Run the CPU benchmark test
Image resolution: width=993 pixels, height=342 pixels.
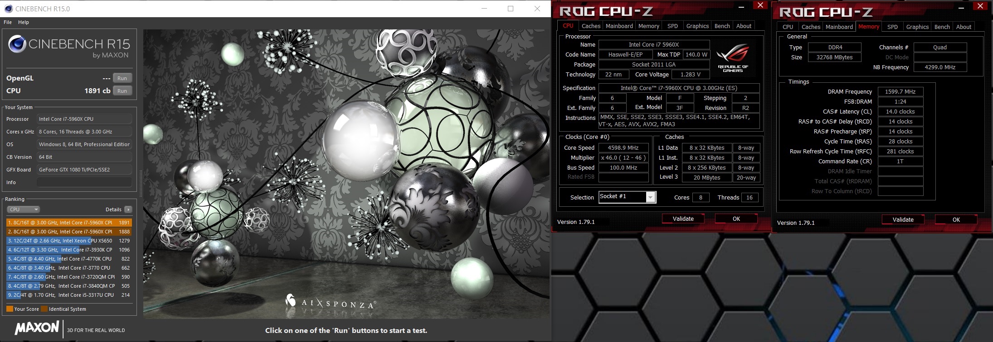(122, 91)
